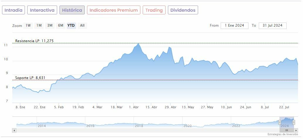Go to the Dividendos tab

point(183,10)
